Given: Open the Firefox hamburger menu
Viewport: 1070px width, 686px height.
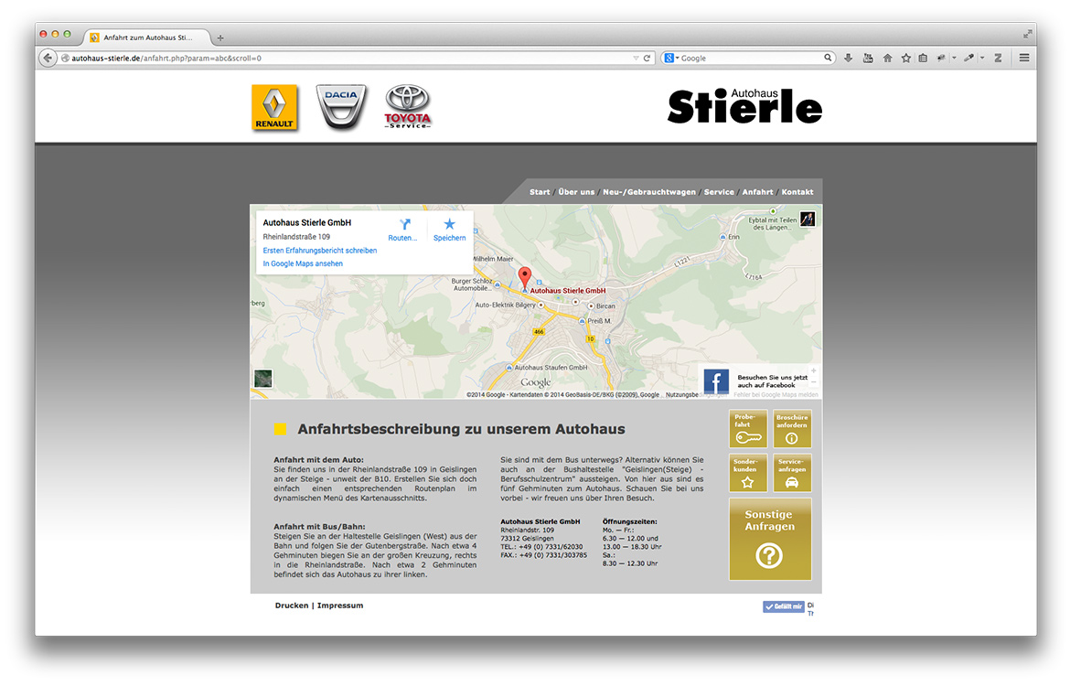Looking at the screenshot, I should pyautogui.click(x=1024, y=58).
